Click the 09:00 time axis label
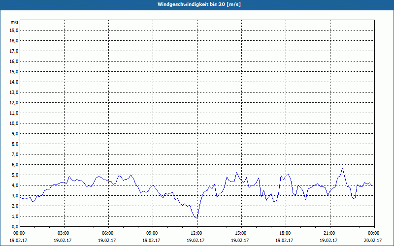The height and width of the screenshot is (246, 394). pyautogui.click(x=153, y=233)
